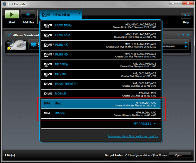
Task: Select the HEVC 720p profile
Action: [x=101, y=36]
